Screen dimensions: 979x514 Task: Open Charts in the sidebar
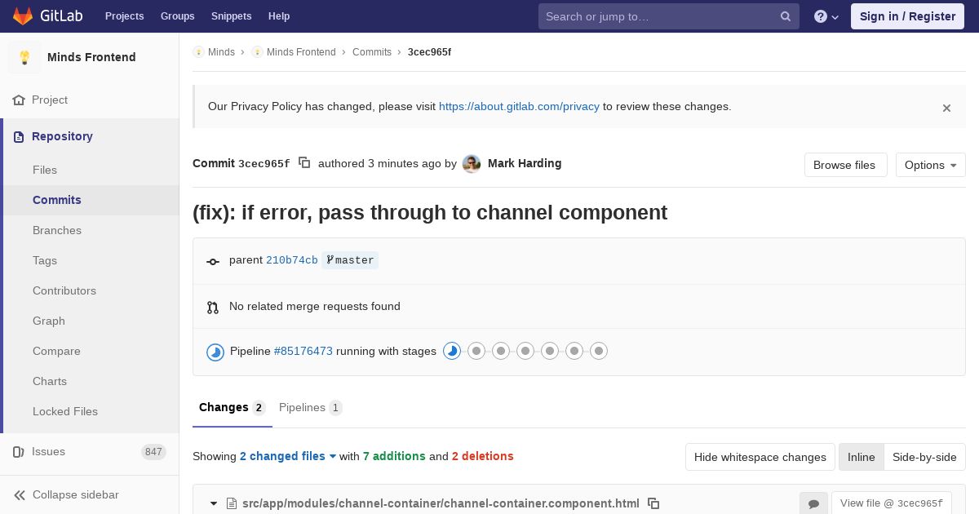(50, 381)
